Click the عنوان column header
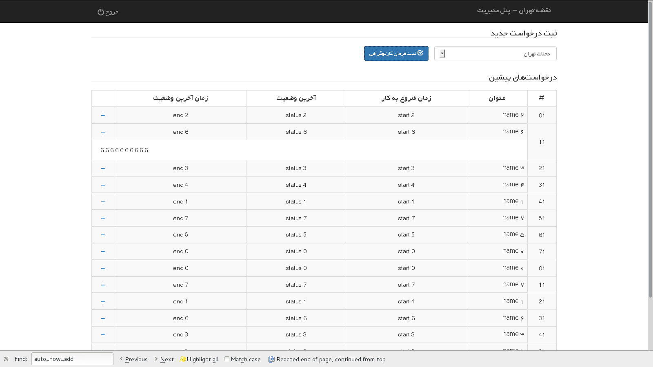The width and height of the screenshot is (653, 367). pyautogui.click(x=497, y=98)
